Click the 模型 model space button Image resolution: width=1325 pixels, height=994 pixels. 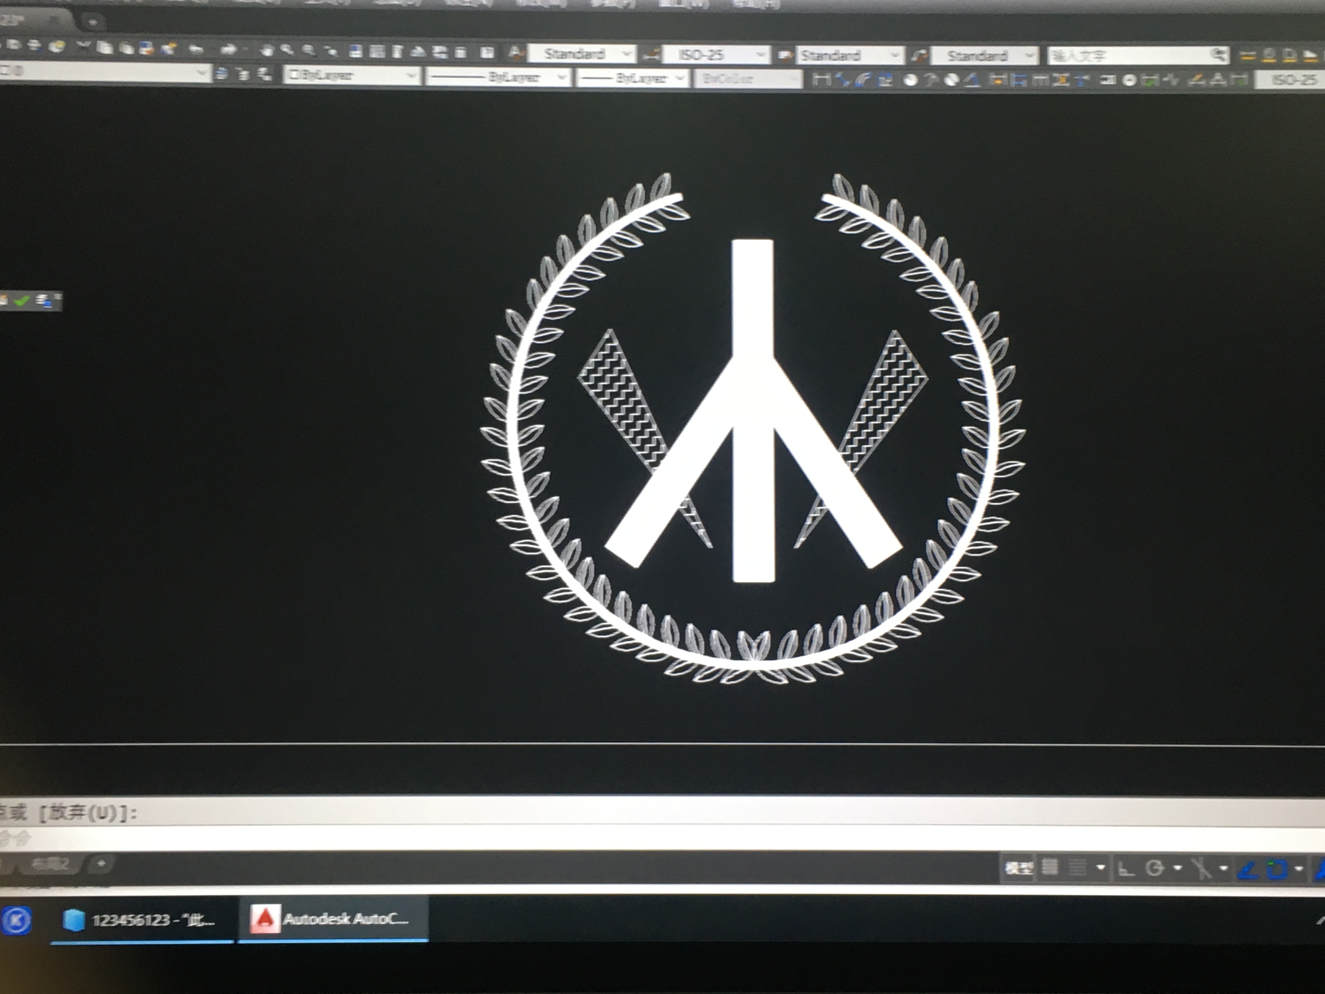click(x=1019, y=867)
